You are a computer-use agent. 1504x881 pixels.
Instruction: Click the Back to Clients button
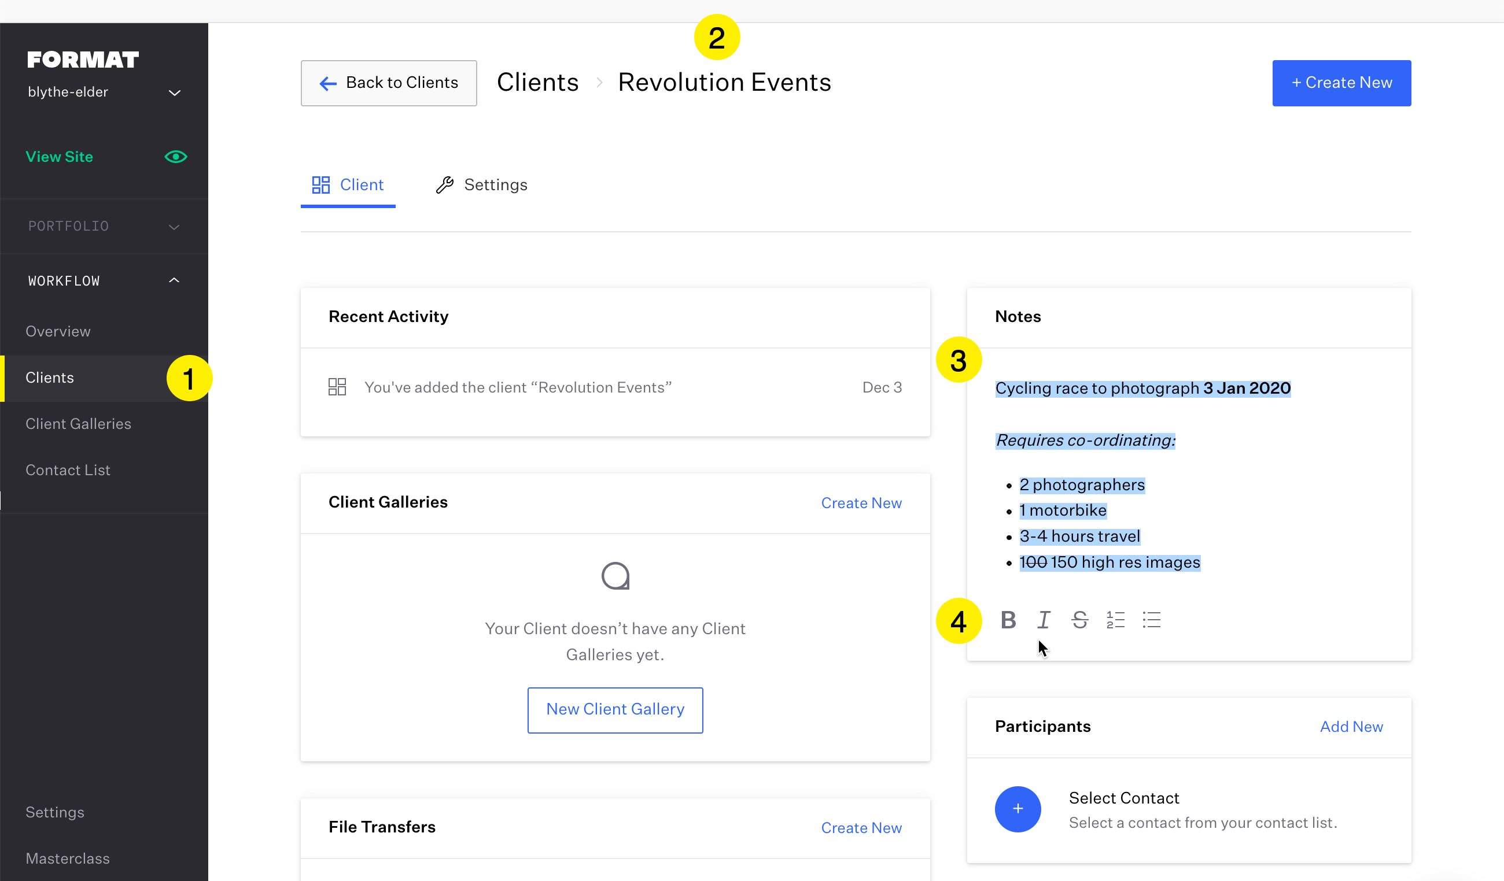coord(389,83)
